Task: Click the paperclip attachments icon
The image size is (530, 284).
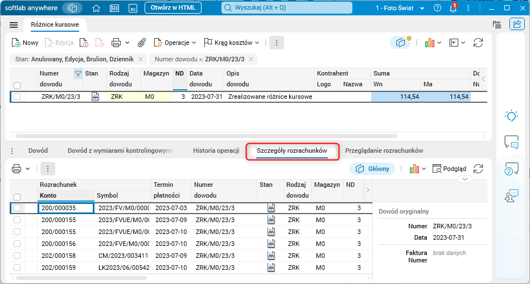Action: pyautogui.click(x=142, y=43)
